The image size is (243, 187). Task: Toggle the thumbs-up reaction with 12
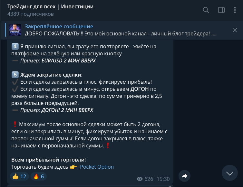tap(20, 176)
